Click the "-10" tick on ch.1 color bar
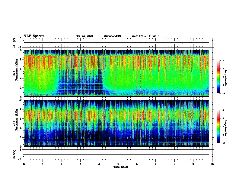This screenshot has width=239, height=184. (x=223, y=94)
